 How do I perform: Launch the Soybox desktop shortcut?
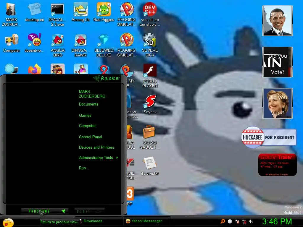pos(150,104)
